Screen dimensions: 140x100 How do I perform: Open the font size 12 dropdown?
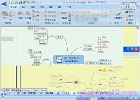pyautogui.click(x=110, y=12)
